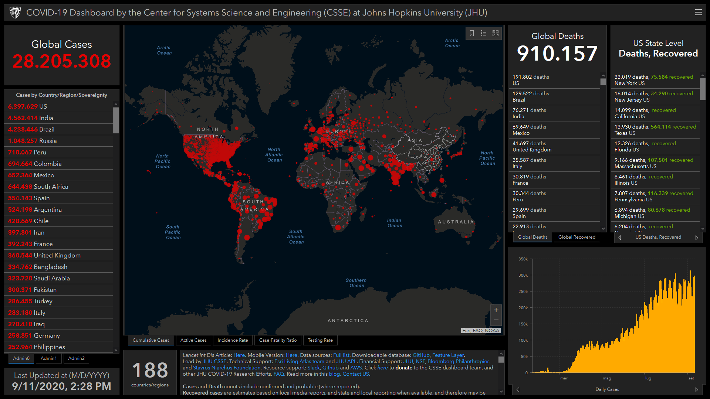Open the JHU APL link
This screenshot has width=710, height=399.
coord(346,361)
